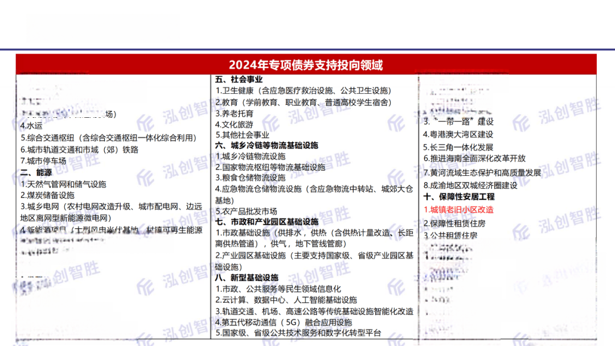This screenshot has width=615, height=346.
Task: Select the line starting "5.国家级、省级公共技术服务"
Action: pyautogui.click(x=298, y=333)
